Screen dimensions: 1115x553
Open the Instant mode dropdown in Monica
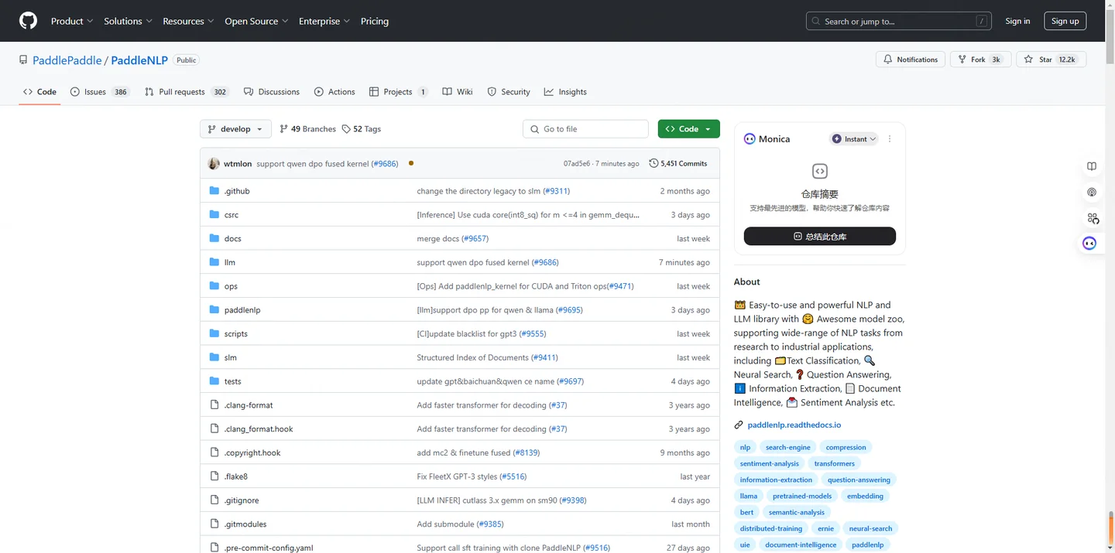[854, 139]
